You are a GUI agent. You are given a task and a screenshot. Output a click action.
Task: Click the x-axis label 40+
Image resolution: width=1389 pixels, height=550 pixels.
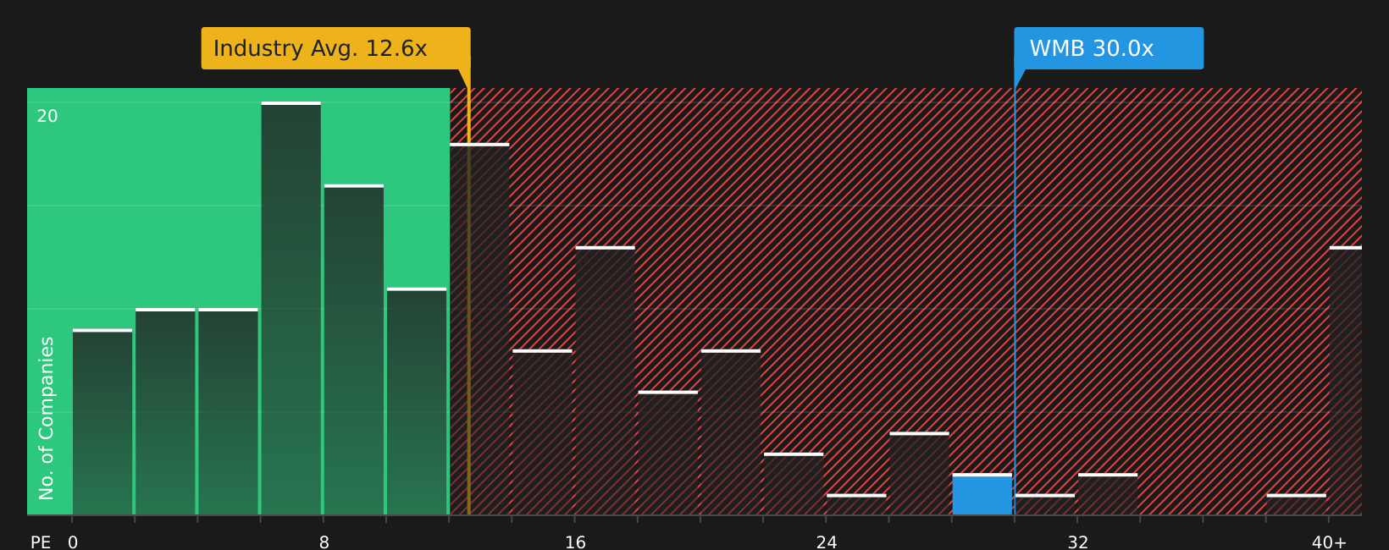1329,542
